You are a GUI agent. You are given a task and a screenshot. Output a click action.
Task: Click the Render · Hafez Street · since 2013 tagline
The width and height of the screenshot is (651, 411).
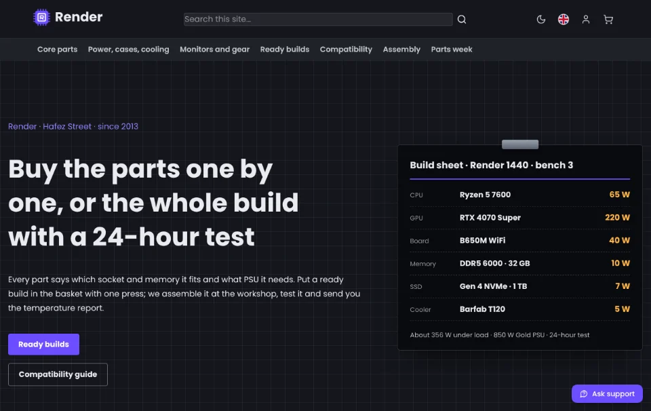point(73,126)
